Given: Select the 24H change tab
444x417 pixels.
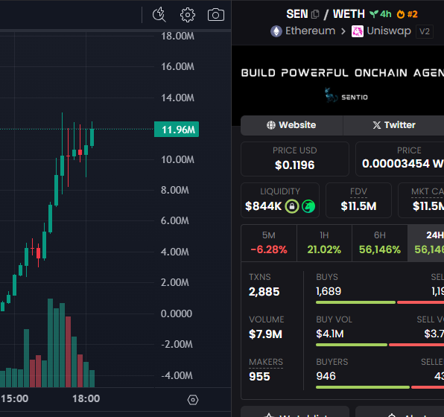Looking at the screenshot, I should (x=426, y=243).
